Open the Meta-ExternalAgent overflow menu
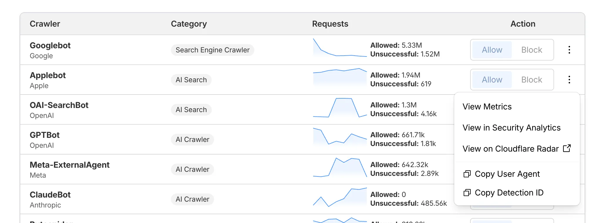599x223 pixels. pos(569,169)
